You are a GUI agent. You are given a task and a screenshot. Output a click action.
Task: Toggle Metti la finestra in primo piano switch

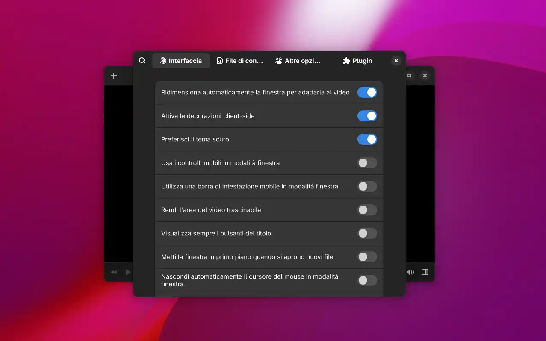coord(367,257)
